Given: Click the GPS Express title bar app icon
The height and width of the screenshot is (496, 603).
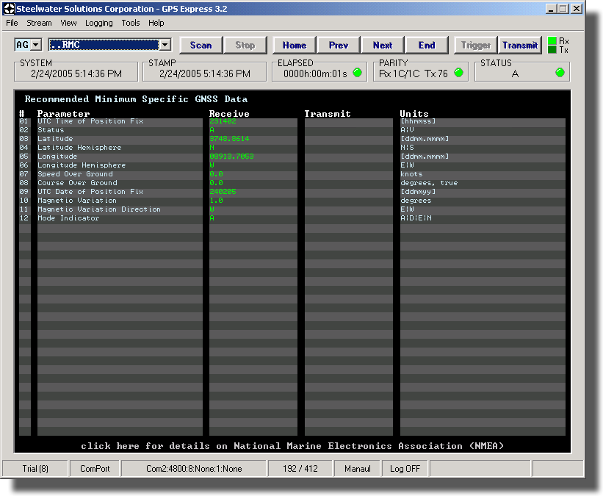Looking at the screenshot, I should pos(9,9).
